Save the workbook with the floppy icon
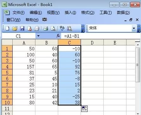The width and height of the screenshot is (141, 115). click(x=22, y=28)
